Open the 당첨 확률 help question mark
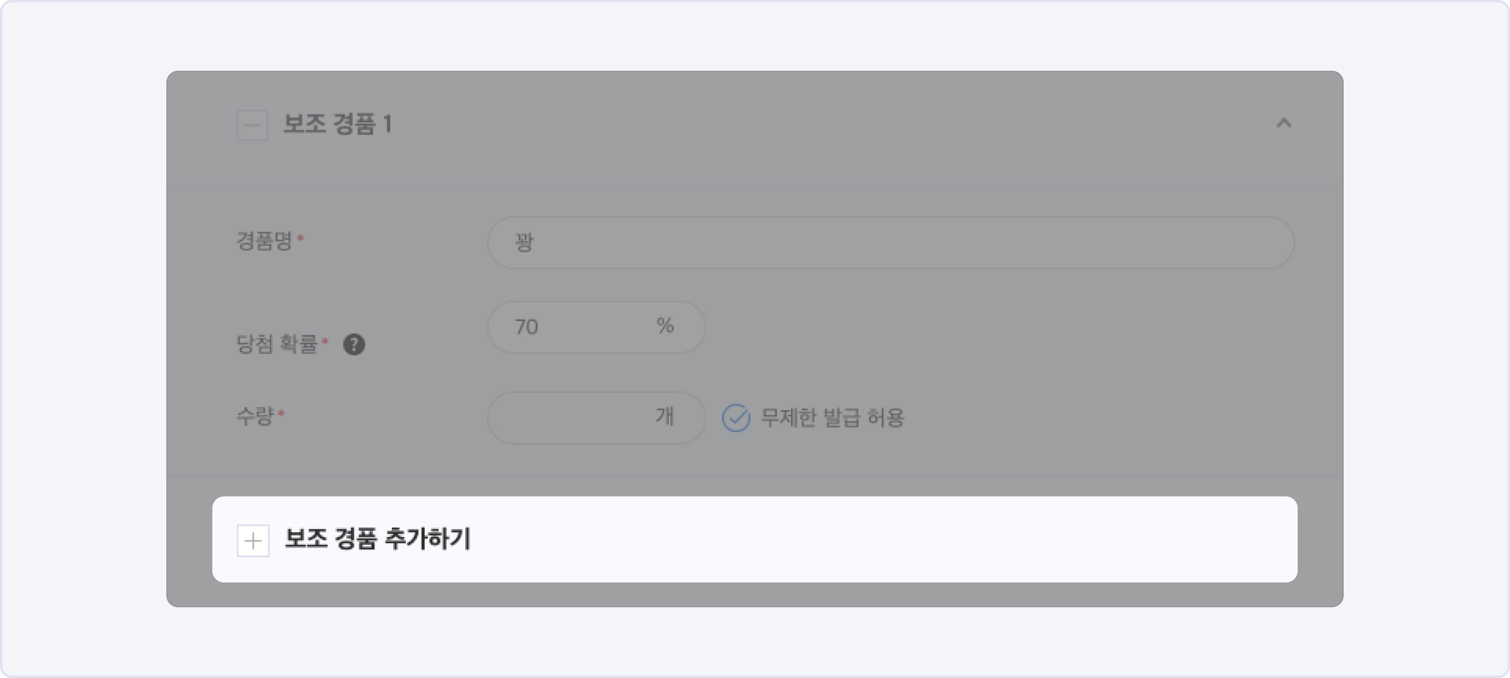 [354, 345]
